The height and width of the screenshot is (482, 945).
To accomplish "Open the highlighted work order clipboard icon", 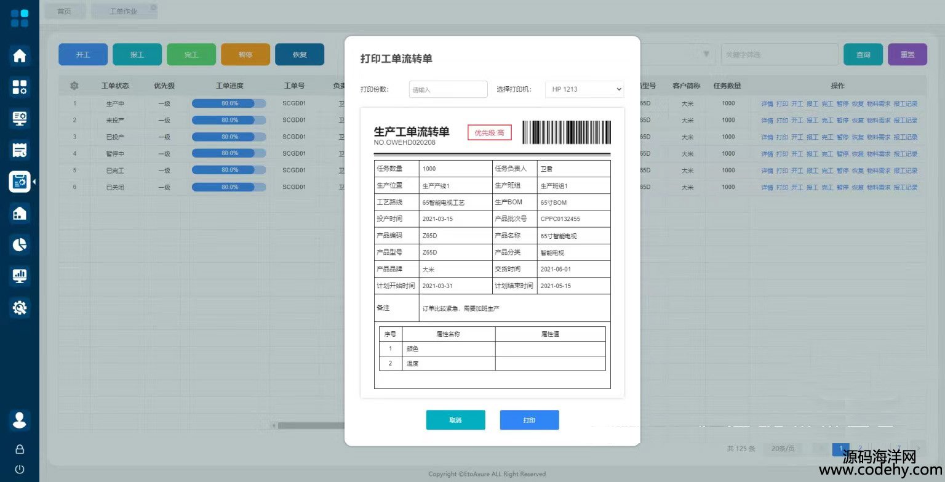I will pos(20,182).
